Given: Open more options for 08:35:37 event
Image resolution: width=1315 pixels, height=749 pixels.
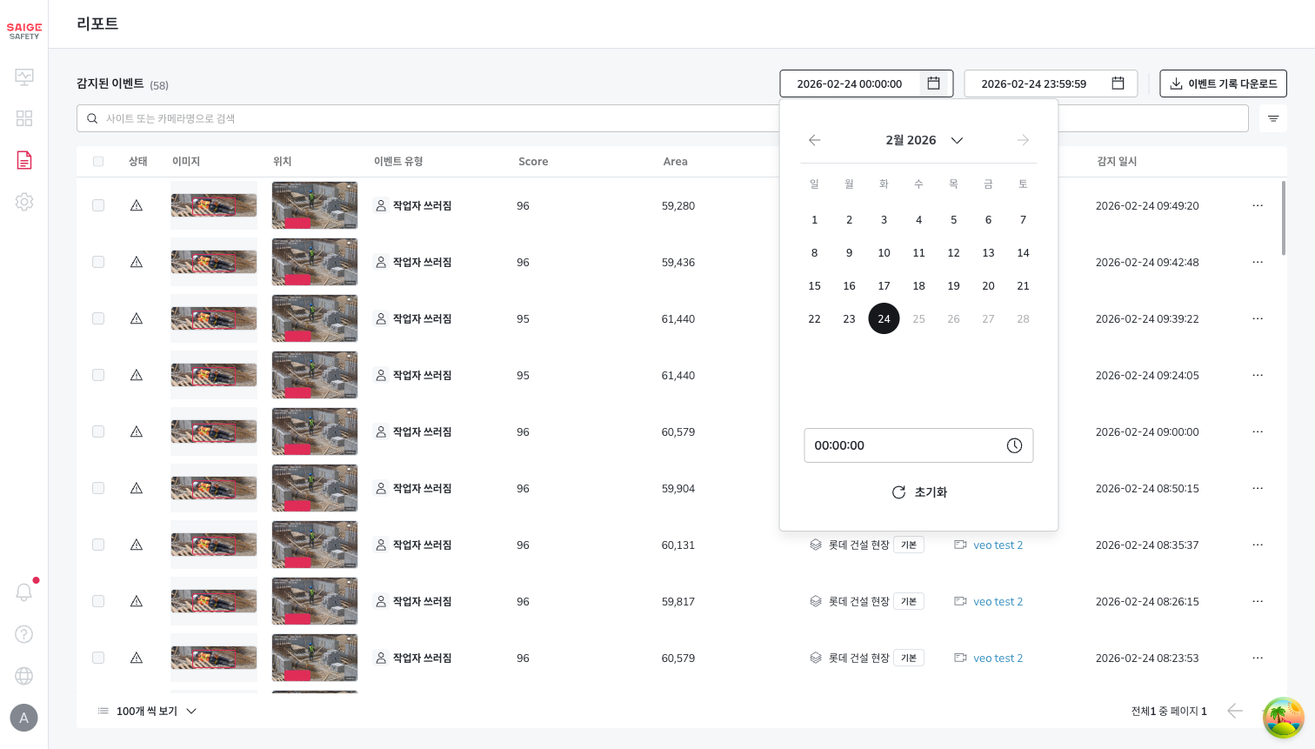Looking at the screenshot, I should click(x=1258, y=545).
